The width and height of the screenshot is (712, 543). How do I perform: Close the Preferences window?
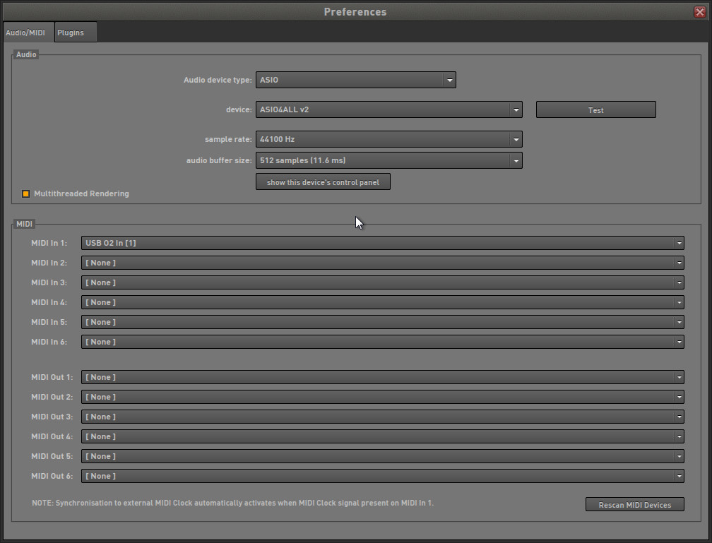[x=699, y=11]
